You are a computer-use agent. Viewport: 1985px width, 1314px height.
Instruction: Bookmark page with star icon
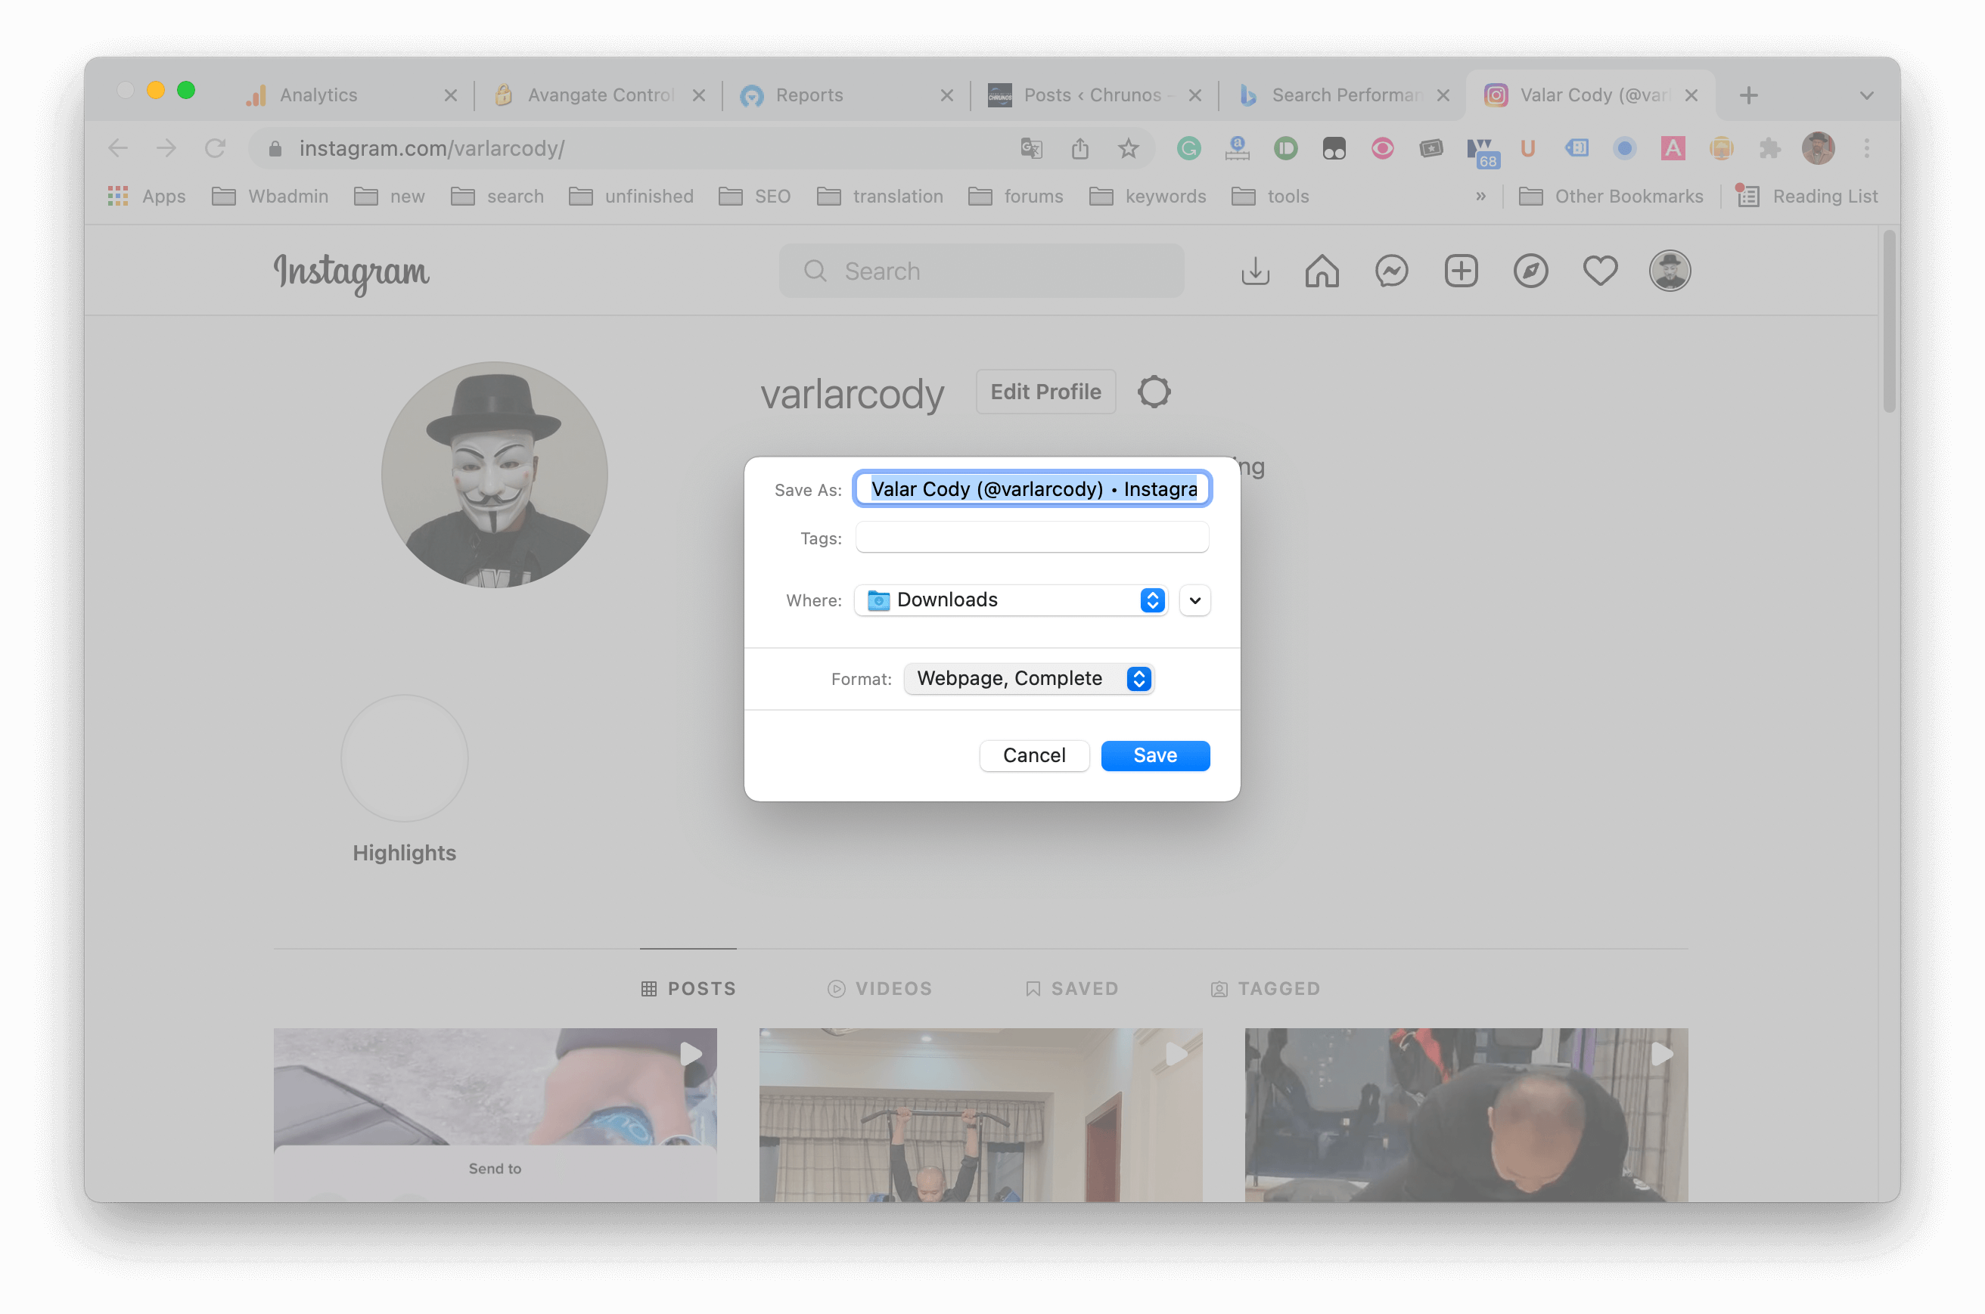[1129, 148]
